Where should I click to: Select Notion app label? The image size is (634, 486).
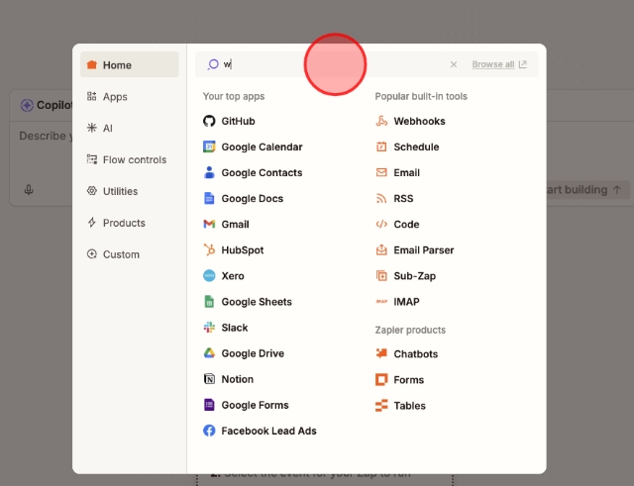pyautogui.click(x=238, y=379)
